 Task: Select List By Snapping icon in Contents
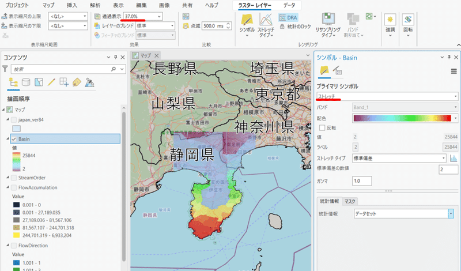coord(64,82)
